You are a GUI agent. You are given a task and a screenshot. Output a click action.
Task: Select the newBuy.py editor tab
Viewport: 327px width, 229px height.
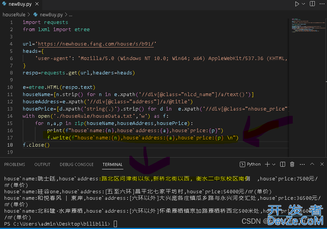20,4
